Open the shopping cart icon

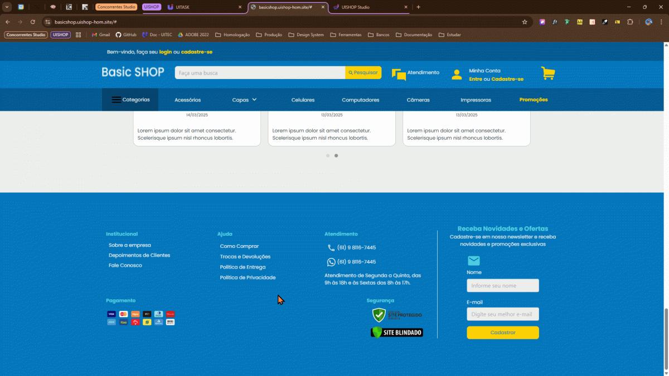tap(547, 74)
